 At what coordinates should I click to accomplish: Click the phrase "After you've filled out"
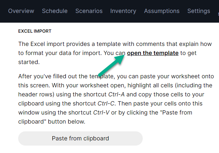coord(47,77)
